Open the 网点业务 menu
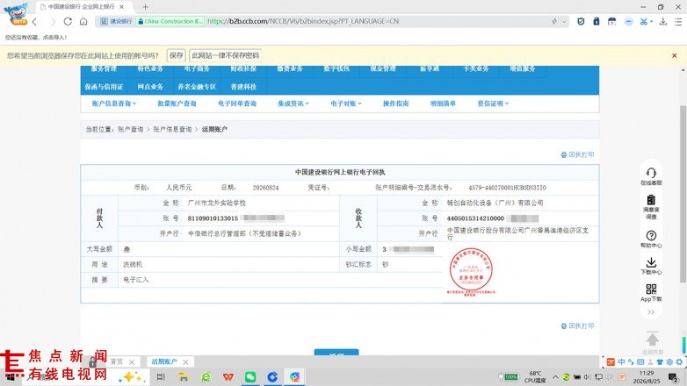Viewport: 687px width, 386px height. click(x=150, y=87)
